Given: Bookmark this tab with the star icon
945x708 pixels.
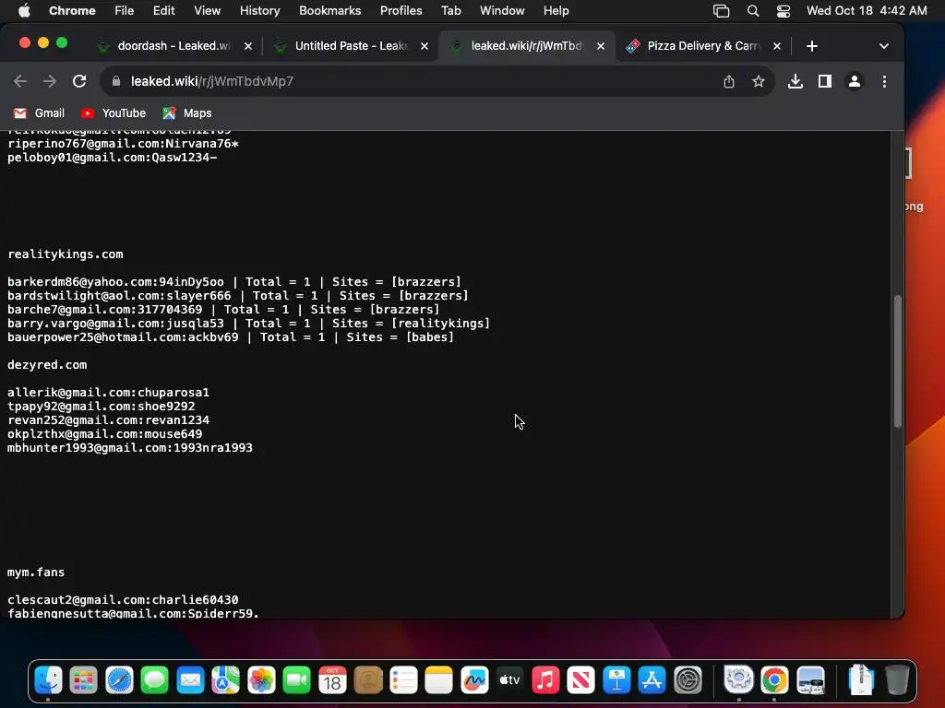Looking at the screenshot, I should click(x=759, y=81).
